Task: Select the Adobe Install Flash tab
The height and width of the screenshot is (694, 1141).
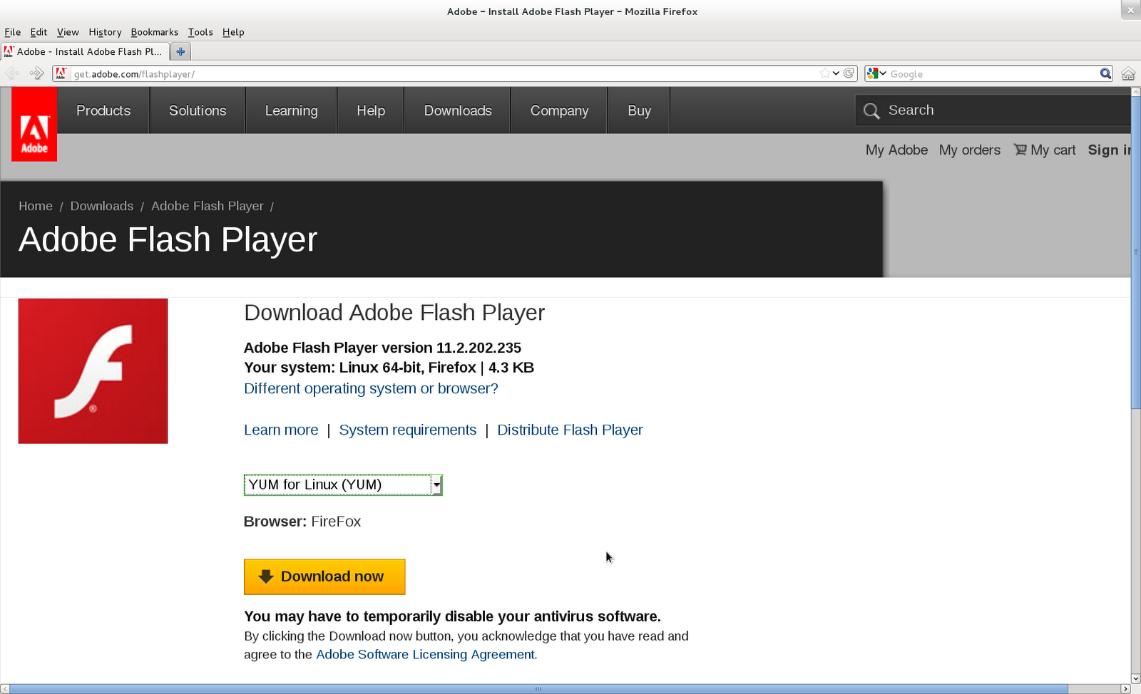Action: coord(85,51)
